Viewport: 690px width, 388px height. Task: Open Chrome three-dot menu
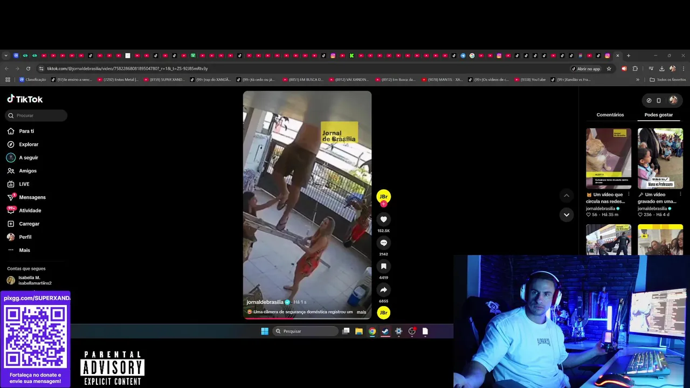pos(684,68)
